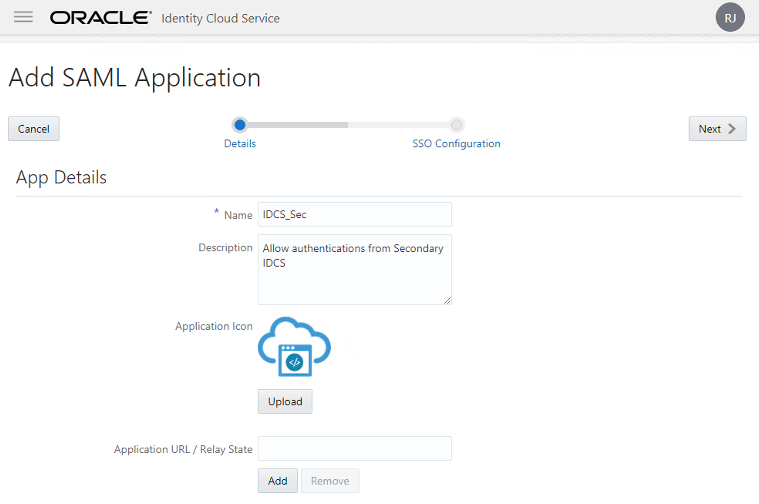This screenshot has width=759, height=504.
Task: Go to the Details step label
Action: pyautogui.click(x=240, y=144)
